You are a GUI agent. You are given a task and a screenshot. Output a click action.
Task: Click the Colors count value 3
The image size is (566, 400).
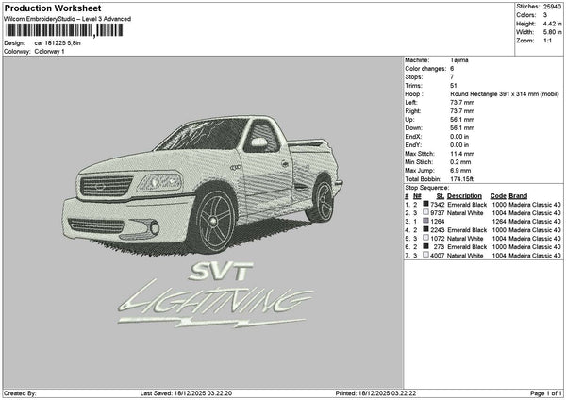pyautogui.click(x=545, y=15)
